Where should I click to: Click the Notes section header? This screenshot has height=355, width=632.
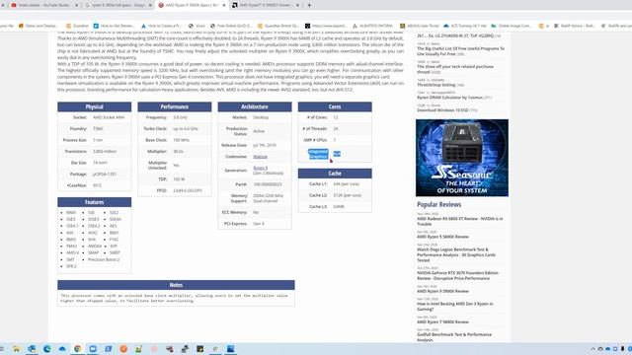pyautogui.click(x=176, y=285)
